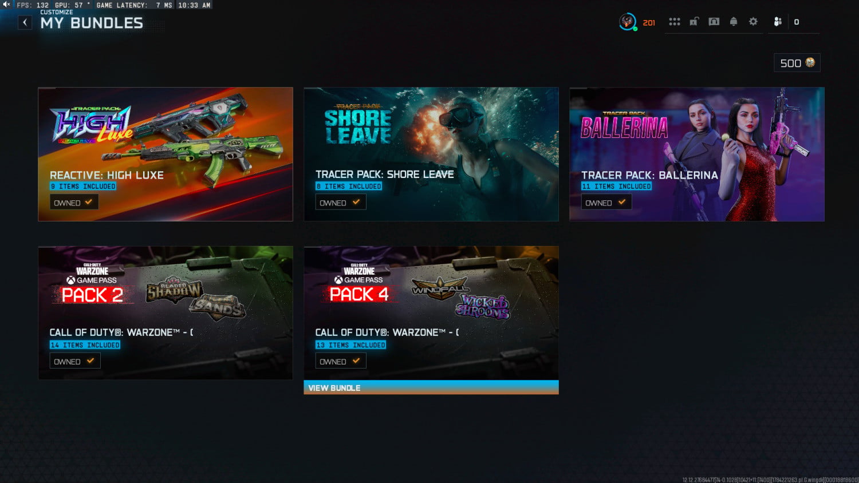Click the 10:33 AM clock readout
Viewport: 859px width, 483px height.
point(194,5)
